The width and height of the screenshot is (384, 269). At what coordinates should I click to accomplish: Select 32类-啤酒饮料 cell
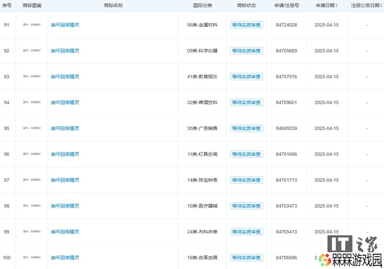coord(202,102)
